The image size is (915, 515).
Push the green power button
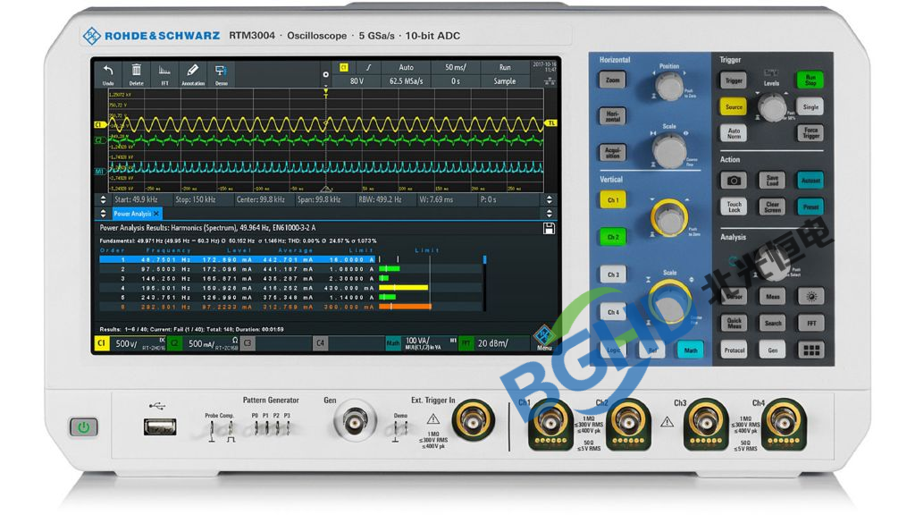[83, 426]
